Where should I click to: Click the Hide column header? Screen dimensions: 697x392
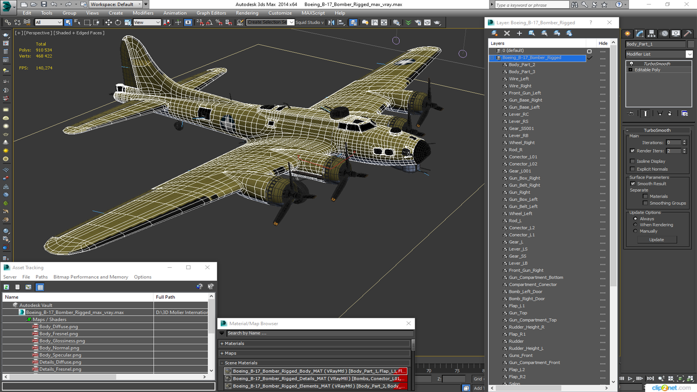[603, 43]
